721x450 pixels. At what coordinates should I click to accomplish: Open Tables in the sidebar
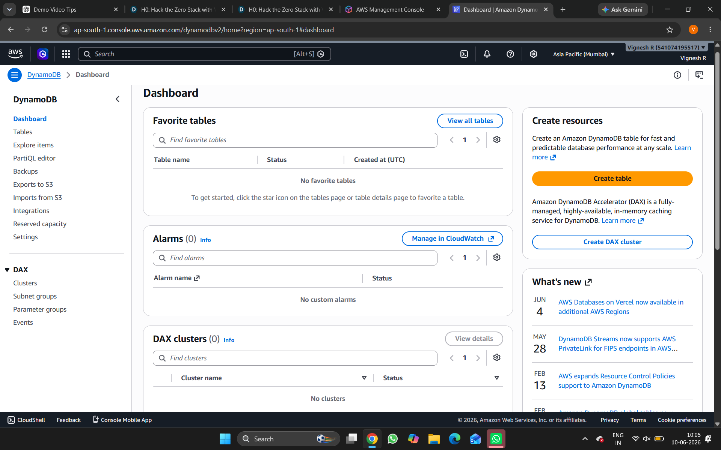tap(23, 132)
